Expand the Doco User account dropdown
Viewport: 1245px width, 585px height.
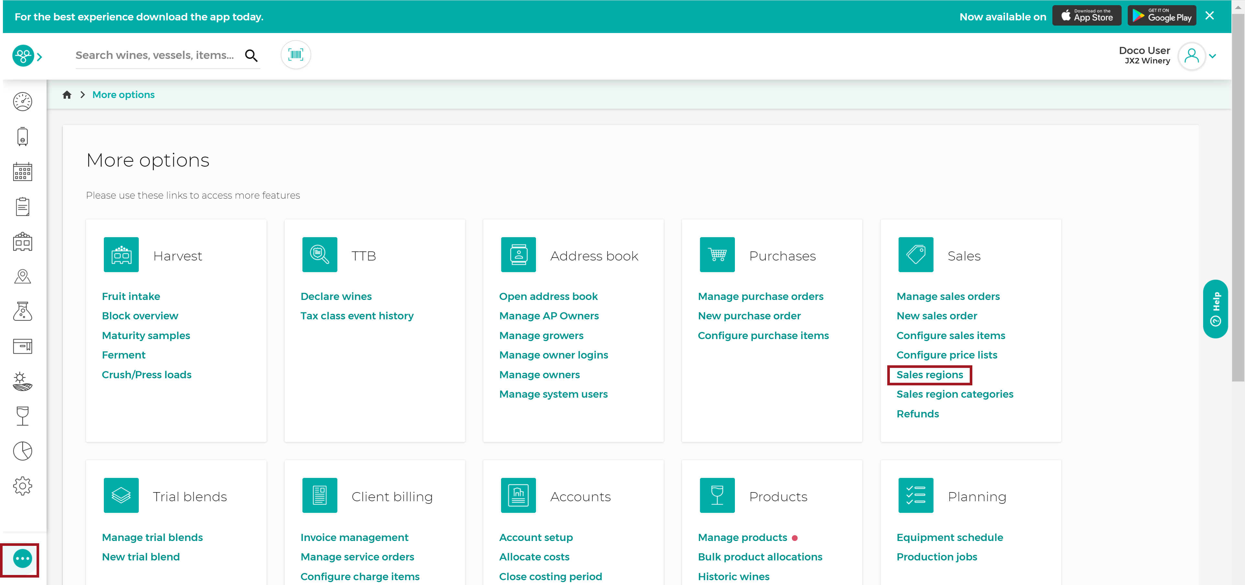pos(1212,56)
